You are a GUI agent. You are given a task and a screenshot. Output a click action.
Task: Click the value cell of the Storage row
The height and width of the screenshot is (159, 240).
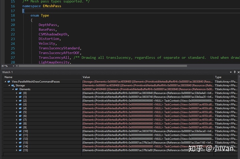pyautogui.click(x=148, y=85)
